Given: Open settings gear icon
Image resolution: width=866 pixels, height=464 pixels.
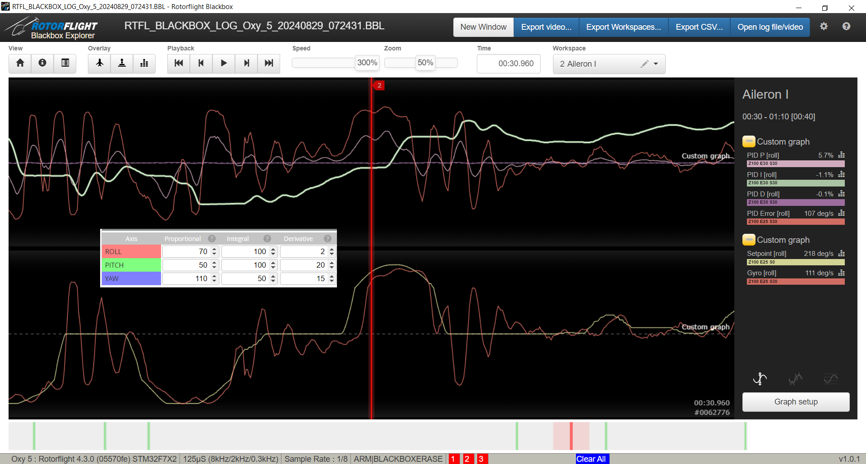Looking at the screenshot, I should tap(824, 27).
